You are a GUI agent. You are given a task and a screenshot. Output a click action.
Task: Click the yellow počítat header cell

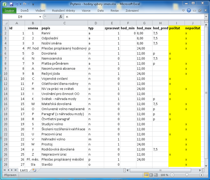click(x=176, y=28)
